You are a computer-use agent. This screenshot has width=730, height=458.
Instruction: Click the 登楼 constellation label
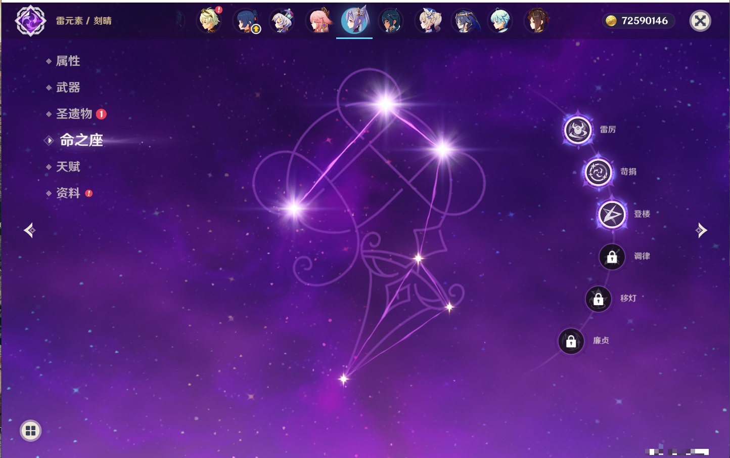pos(642,214)
